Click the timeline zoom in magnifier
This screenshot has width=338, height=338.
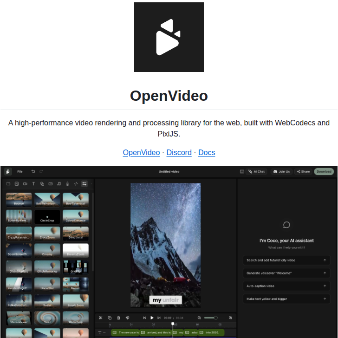[230, 318]
